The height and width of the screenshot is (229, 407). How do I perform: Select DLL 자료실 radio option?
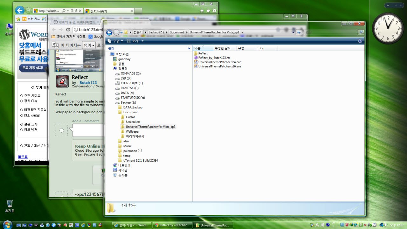pos(22,115)
